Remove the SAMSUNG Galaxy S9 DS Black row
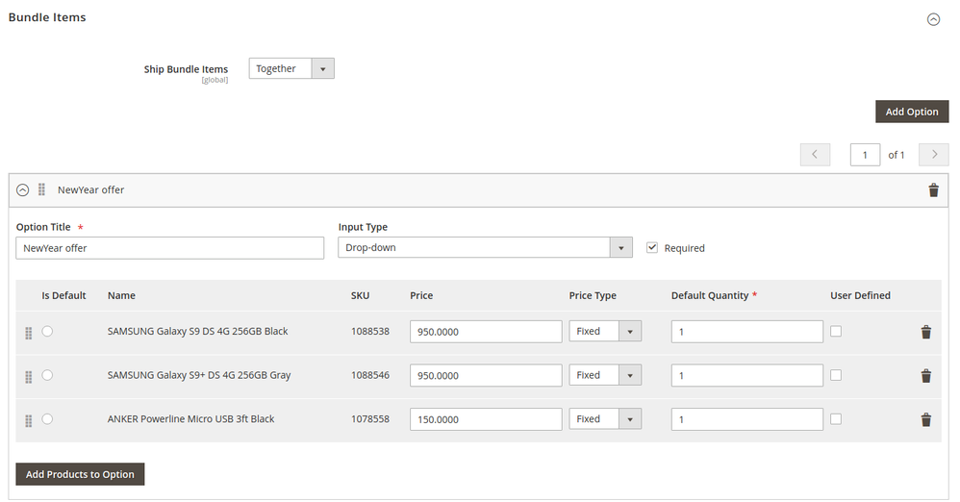This screenshot has width=960, height=502. (925, 332)
